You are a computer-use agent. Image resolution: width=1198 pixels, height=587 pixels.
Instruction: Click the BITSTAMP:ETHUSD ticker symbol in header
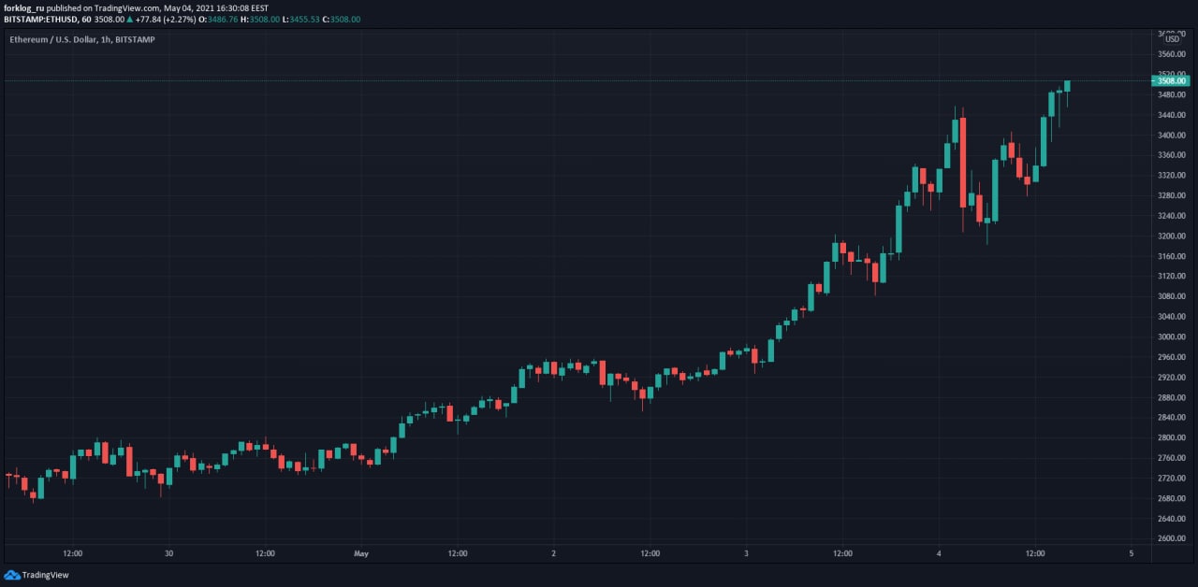pos(40,19)
